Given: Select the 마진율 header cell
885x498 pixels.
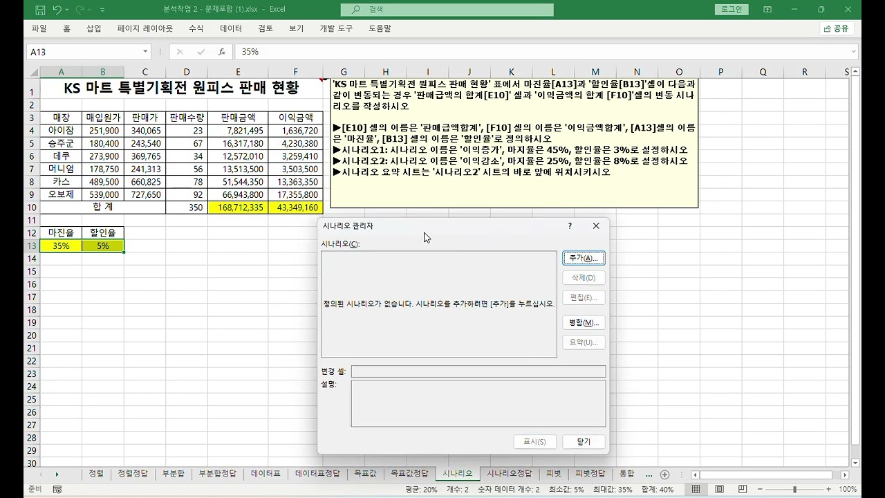Looking at the screenshot, I should 61,233.
